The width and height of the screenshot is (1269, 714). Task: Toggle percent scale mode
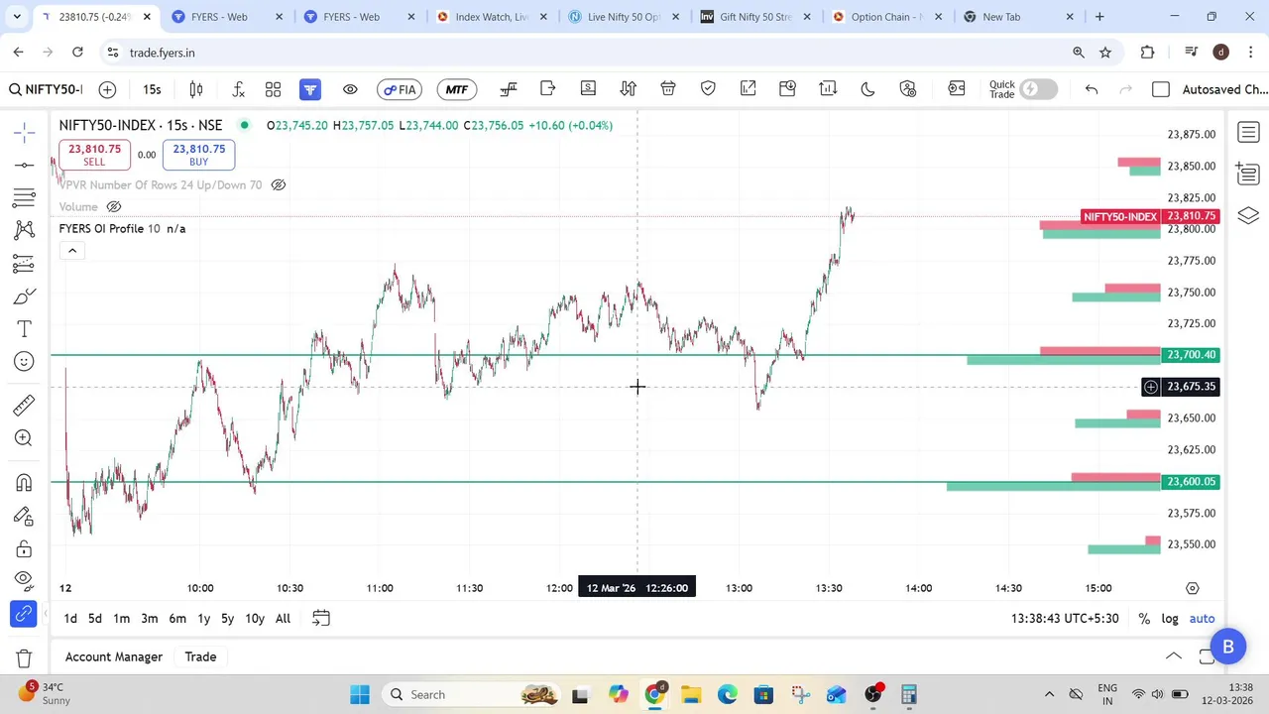click(x=1144, y=619)
